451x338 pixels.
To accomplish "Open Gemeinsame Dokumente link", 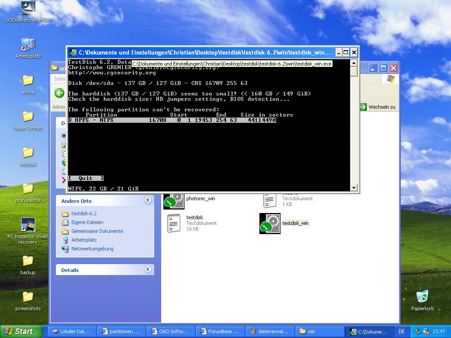I will click(97, 231).
